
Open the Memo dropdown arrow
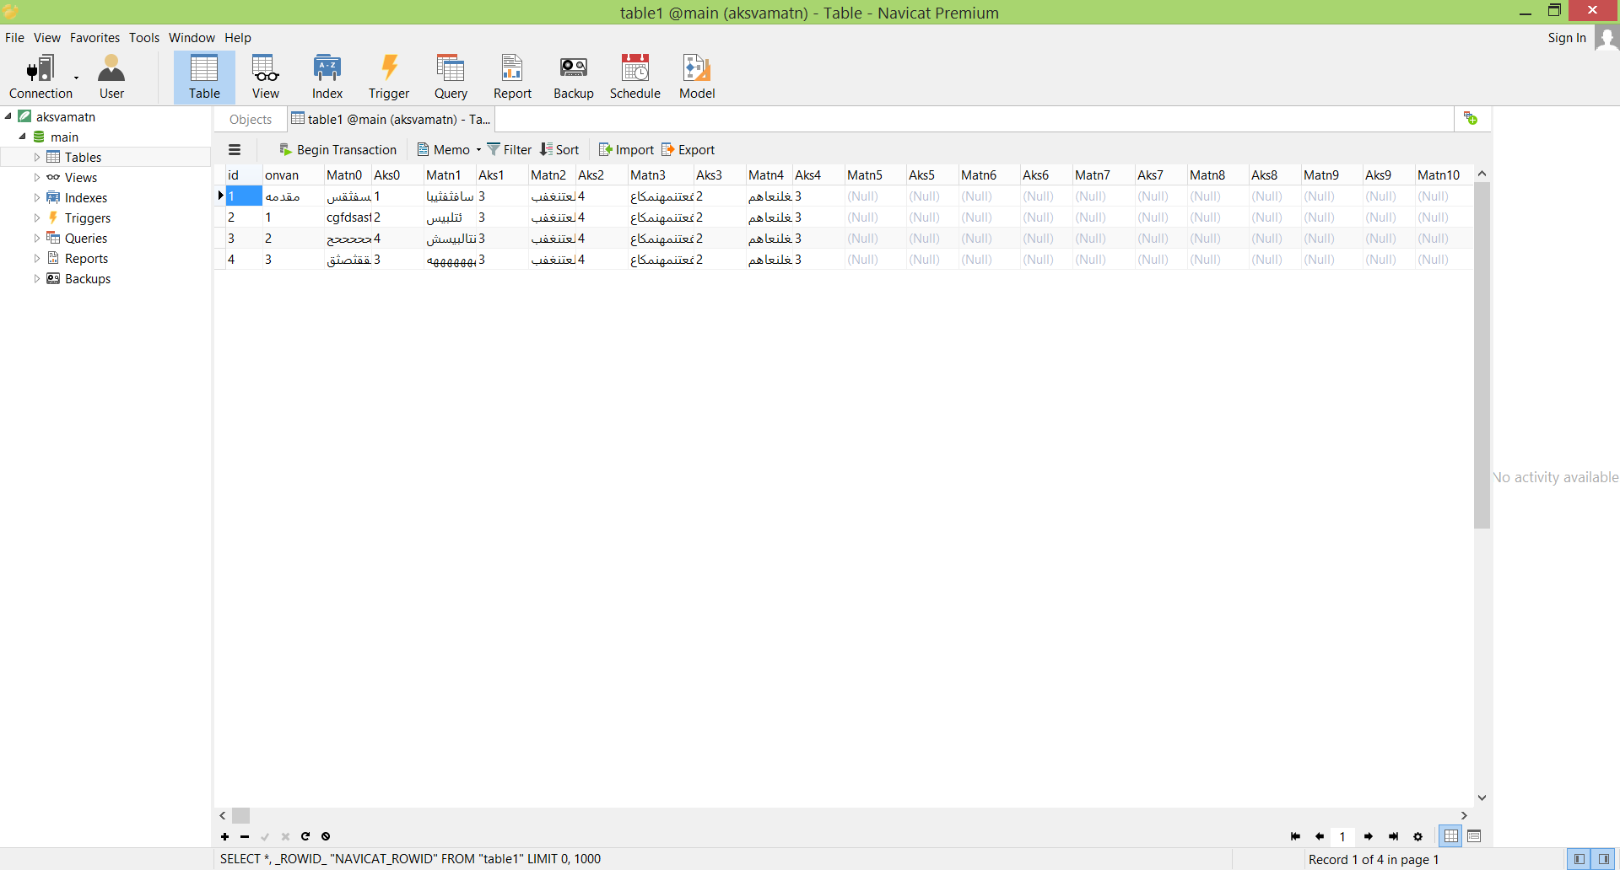478,150
